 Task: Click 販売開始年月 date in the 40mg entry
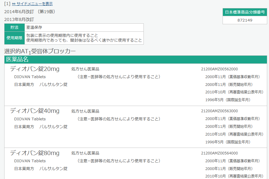click(229, 127)
